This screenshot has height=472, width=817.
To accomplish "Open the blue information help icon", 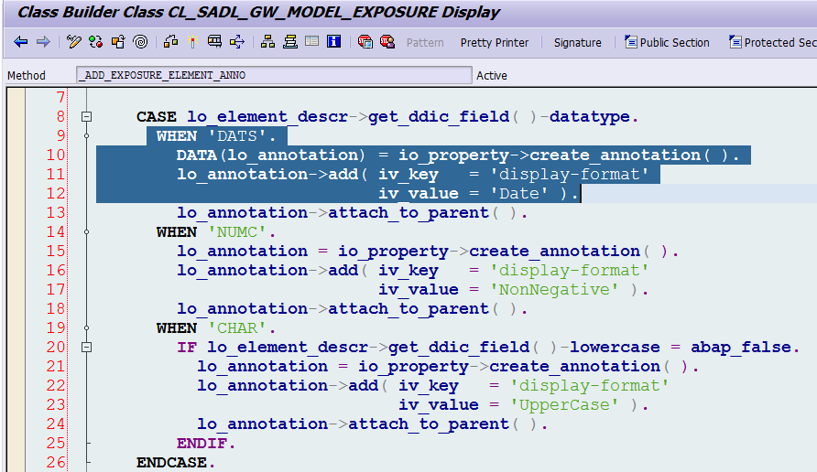I will pos(334,42).
